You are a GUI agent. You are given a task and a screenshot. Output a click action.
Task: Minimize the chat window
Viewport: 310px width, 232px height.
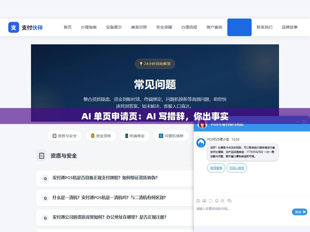click(298, 122)
